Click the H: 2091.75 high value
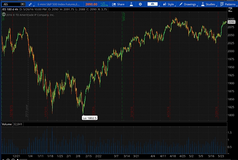Screen dimensions: 238x160 tap(67, 10)
